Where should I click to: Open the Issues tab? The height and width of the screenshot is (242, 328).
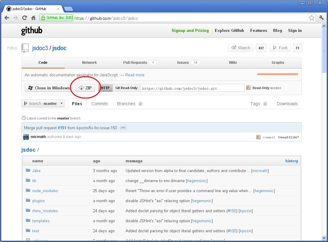tap(188, 63)
